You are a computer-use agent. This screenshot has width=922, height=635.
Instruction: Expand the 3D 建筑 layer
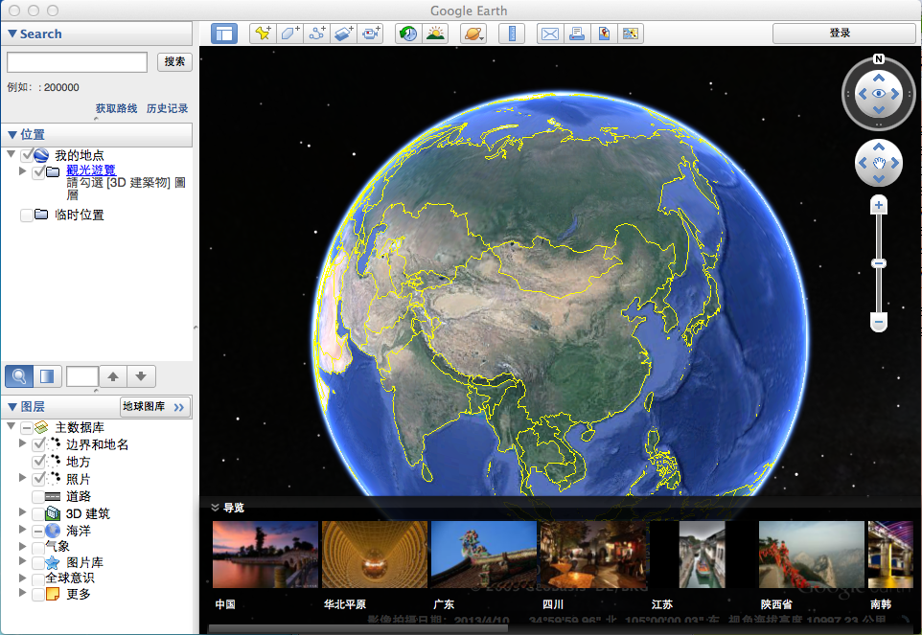pyautogui.click(x=22, y=512)
